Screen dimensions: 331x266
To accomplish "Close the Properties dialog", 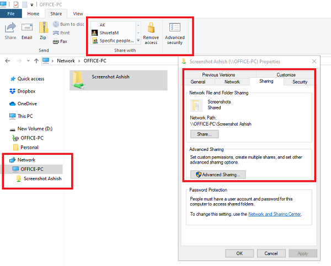I will tap(314, 61).
